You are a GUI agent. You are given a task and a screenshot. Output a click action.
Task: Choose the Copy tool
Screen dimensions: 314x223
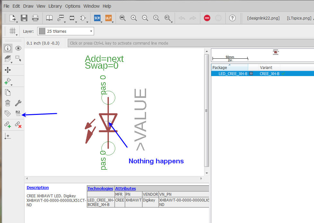7,92
